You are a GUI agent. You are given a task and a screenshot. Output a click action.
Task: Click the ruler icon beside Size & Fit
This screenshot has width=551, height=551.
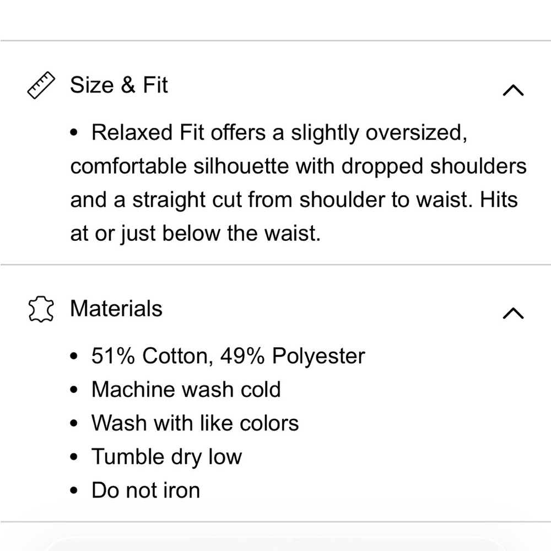[41, 85]
